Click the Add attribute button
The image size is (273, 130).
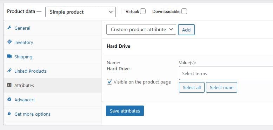186,30
